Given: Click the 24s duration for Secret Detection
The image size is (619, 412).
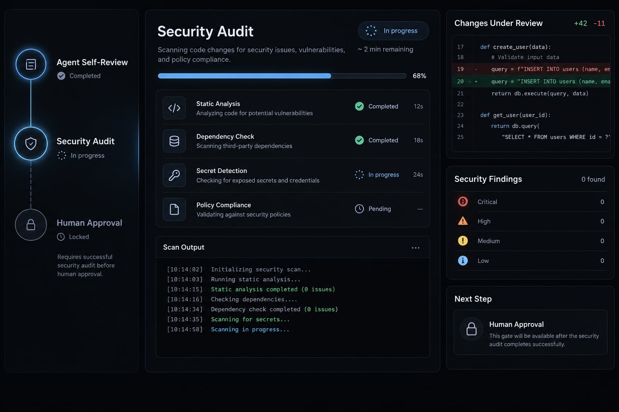Looking at the screenshot, I should [418, 175].
